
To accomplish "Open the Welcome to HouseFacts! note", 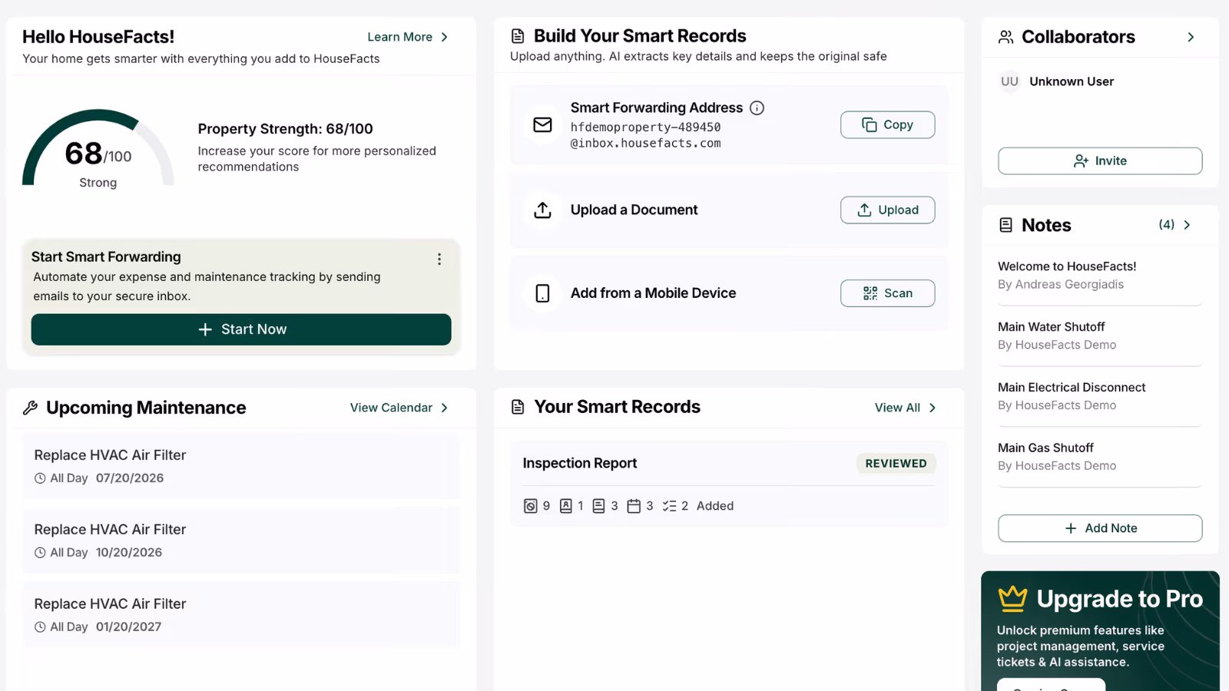I will [1099, 276].
